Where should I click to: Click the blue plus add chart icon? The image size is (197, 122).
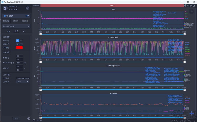[x=192, y=113]
